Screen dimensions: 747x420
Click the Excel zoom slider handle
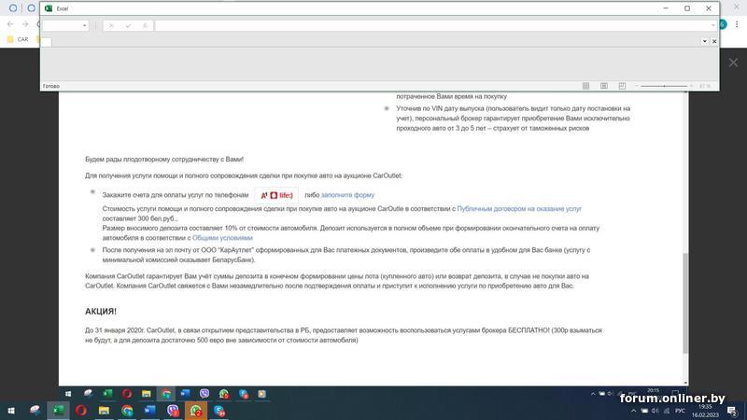(664, 86)
